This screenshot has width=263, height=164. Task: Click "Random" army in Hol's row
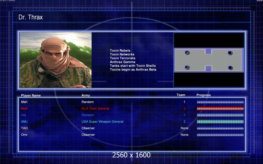[x=88, y=115]
